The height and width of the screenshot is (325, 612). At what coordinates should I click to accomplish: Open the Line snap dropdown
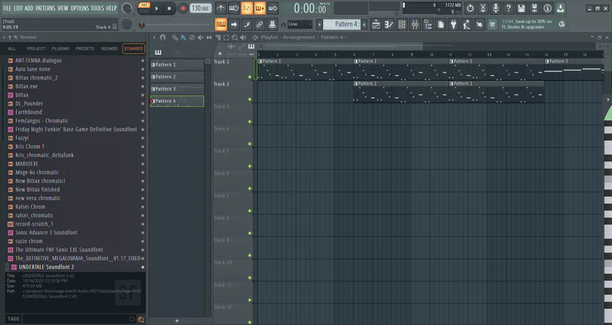(300, 24)
